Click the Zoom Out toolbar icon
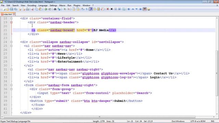The image size is (219, 123). pyautogui.click(x=68, y=9)
